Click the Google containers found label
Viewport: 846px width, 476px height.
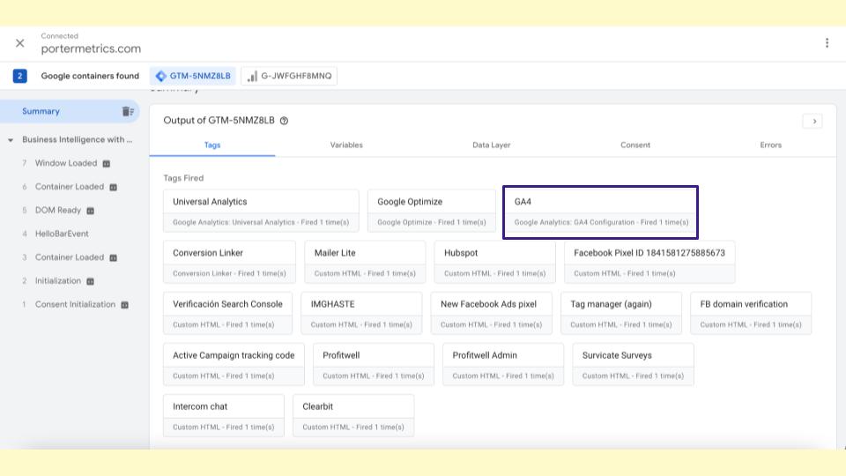click(x=90, y=76)
